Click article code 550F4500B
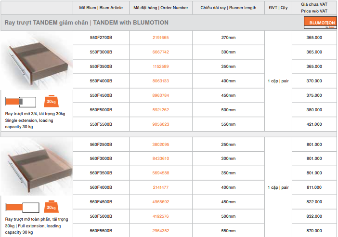Screen dimensions: 338x237 [101, 95]
